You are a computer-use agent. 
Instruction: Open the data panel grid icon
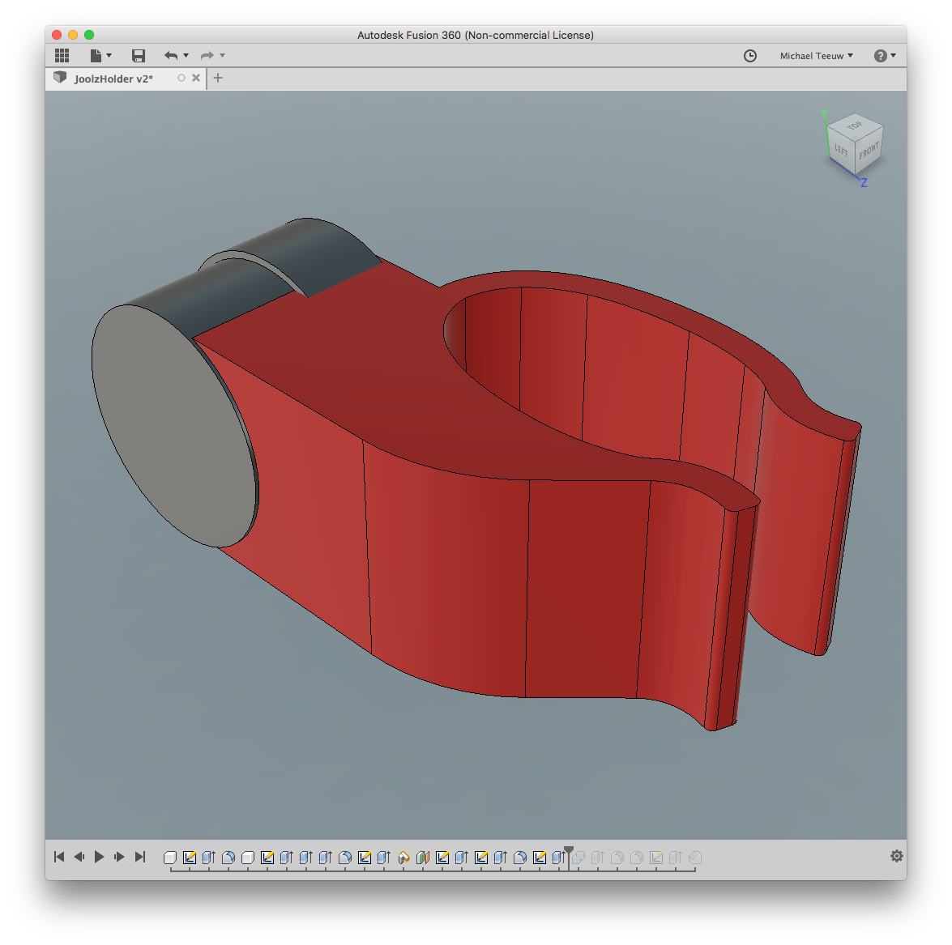coord(62,56)
